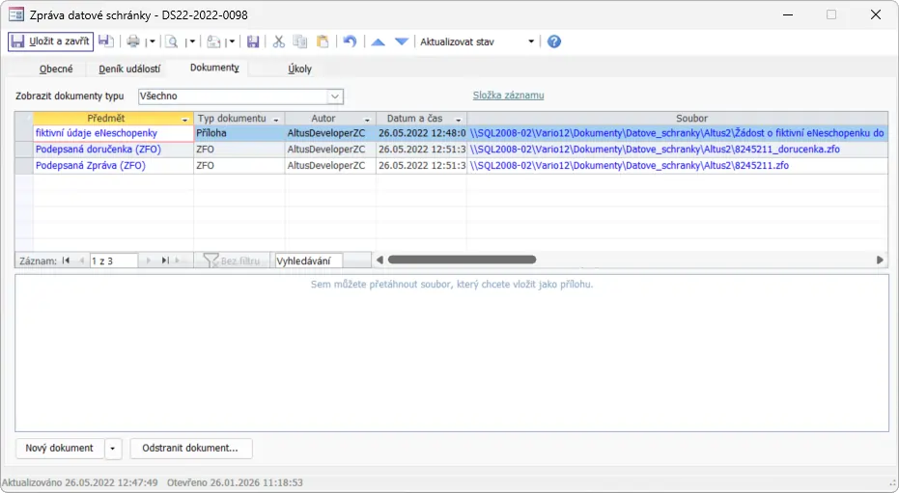Screen dimensions: 899x493
Task: Click the scissors cut icon
Action: [x=278, y=41]
